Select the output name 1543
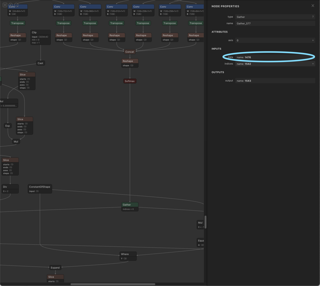This screenshot has width=320, height=286. (x=275, y=81)
